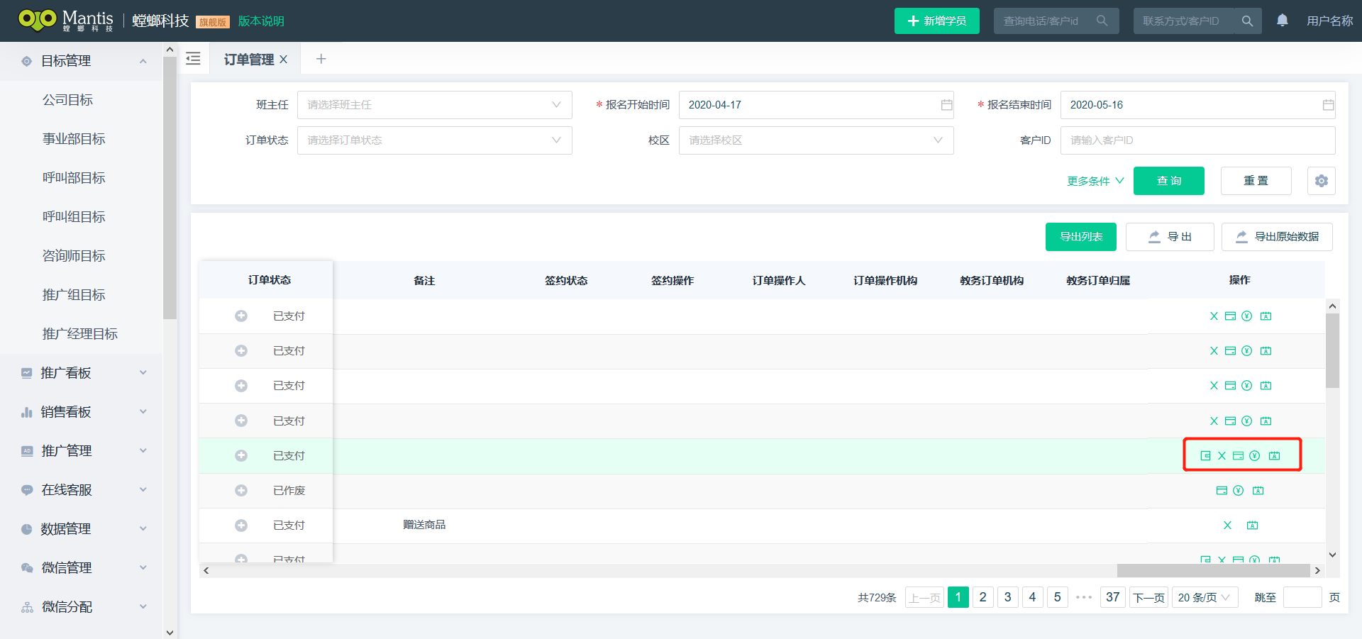
Task: Click the calendar icon in 已作废 row
Action: tap(1258, 490)
